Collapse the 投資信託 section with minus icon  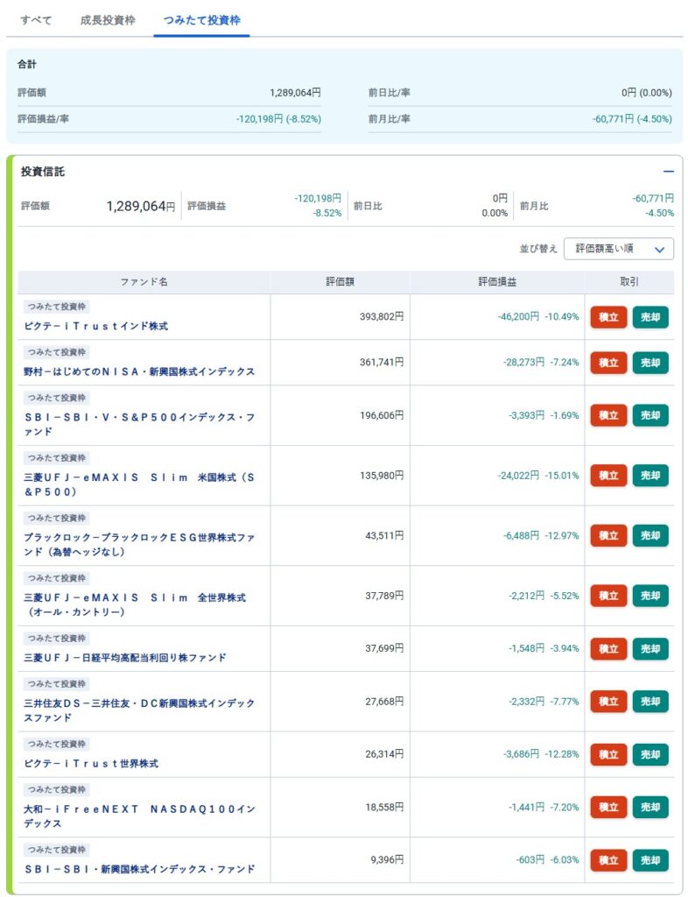668,171
